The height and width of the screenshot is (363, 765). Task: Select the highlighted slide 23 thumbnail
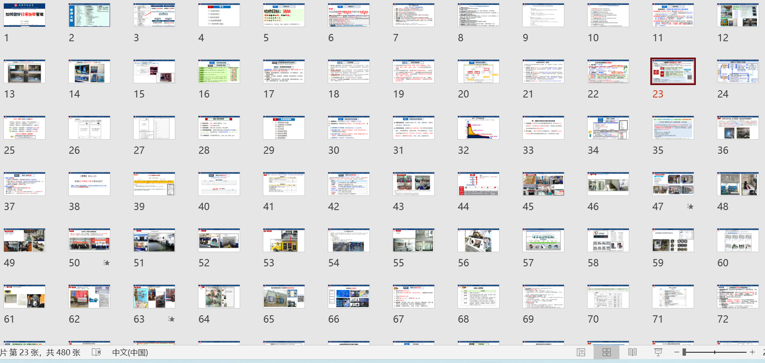(x=673, y=71)
